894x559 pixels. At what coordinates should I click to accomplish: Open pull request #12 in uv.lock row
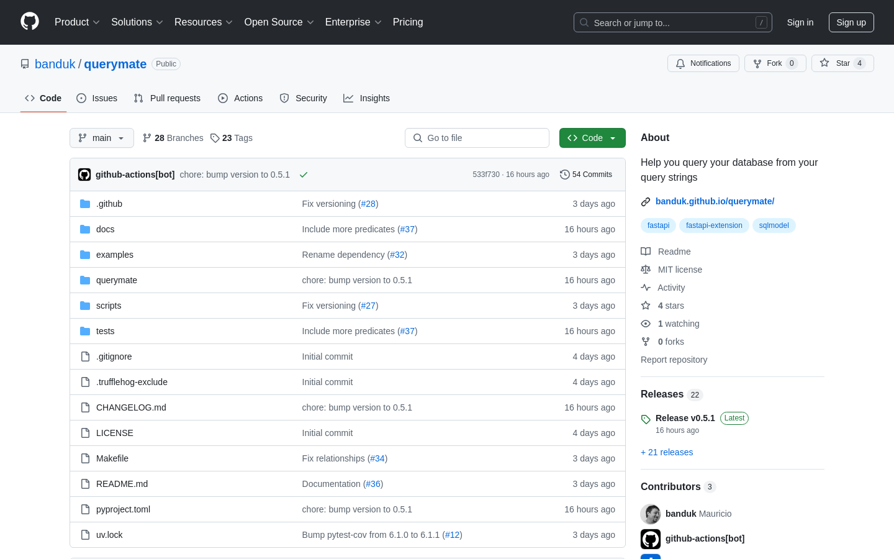[x=452, y=535]
